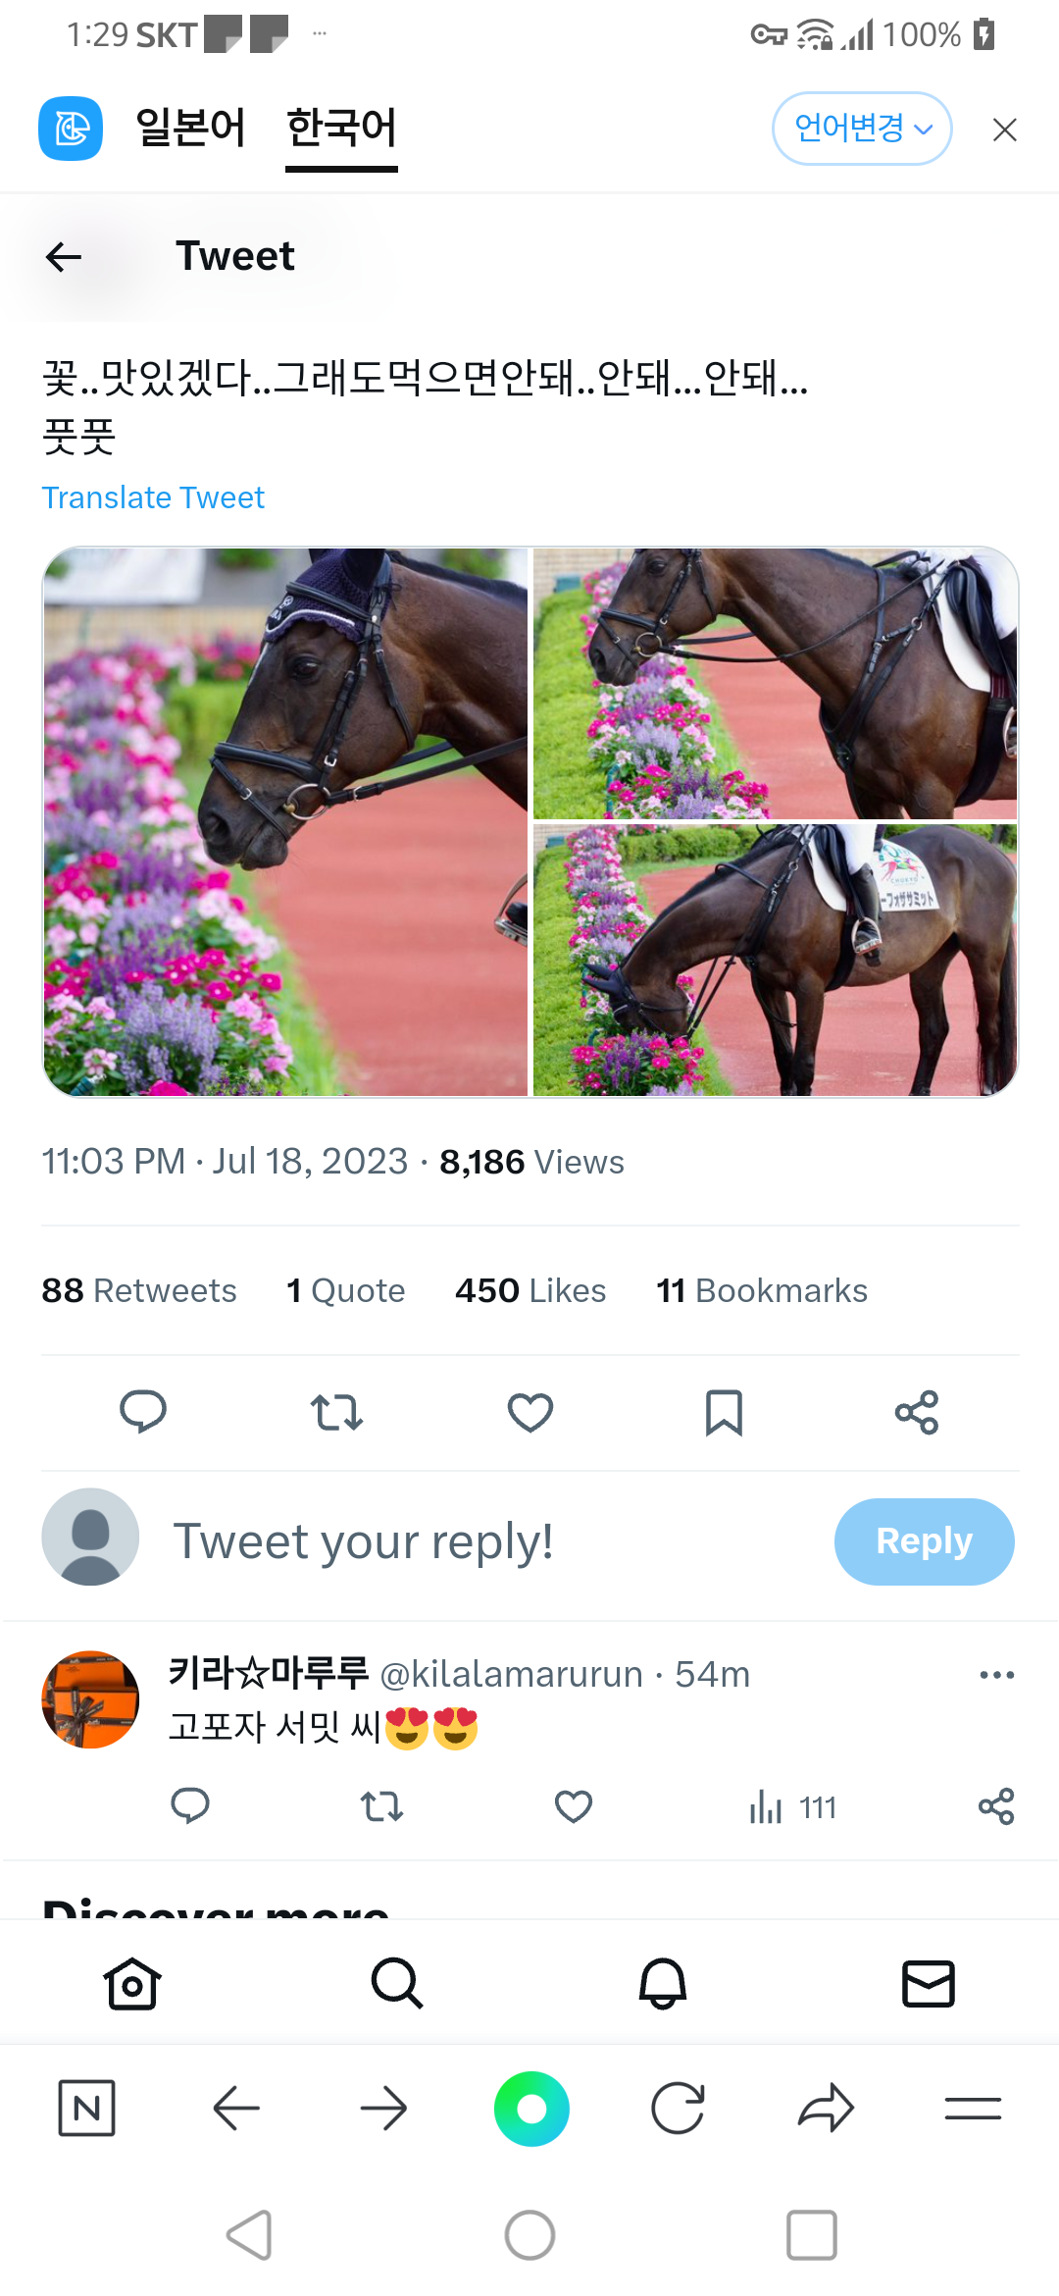Open notifications bell icon
This screenshot has height=2296, width=1059.
[x=663, y=1984]
